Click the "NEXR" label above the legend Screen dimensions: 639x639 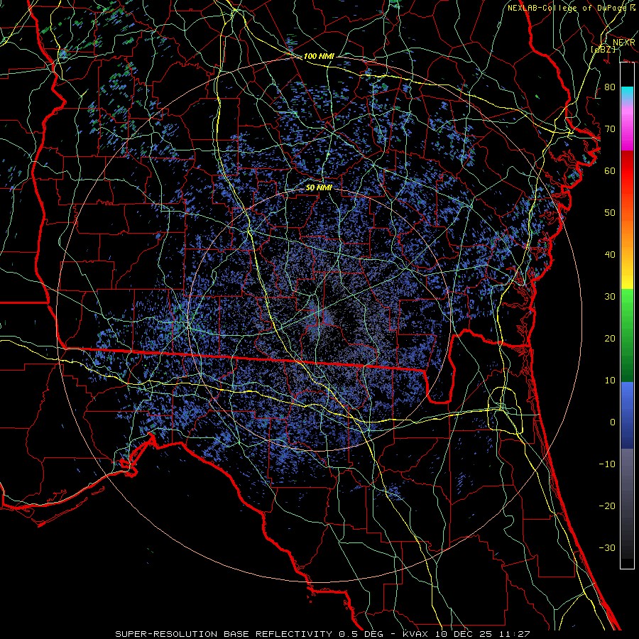pyautogui.click(x=624, y=43)
